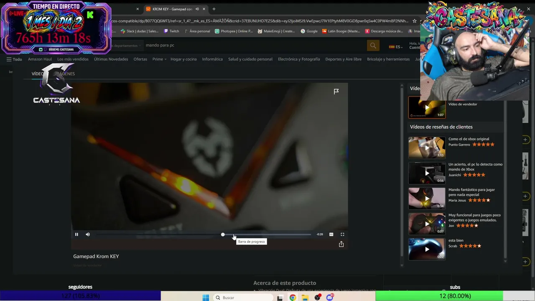Play Jon's review video thumbnail
The image size is (535, 301).
(427, 224)
